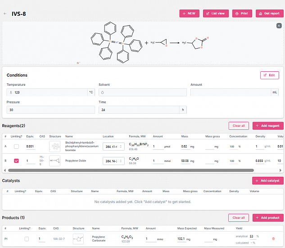Click the back arrow next to IVS-8
This screenshot has height=248, width=285.
click(5, 14)
